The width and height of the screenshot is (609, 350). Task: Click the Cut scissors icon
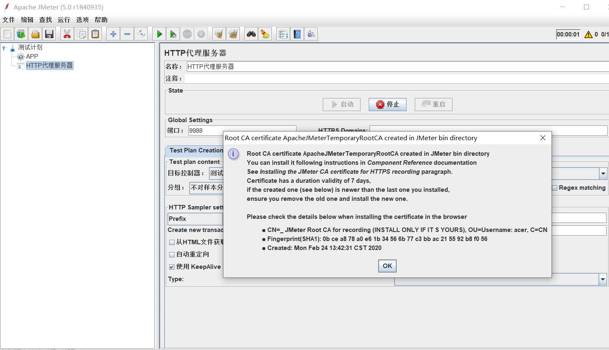(67, 34)
